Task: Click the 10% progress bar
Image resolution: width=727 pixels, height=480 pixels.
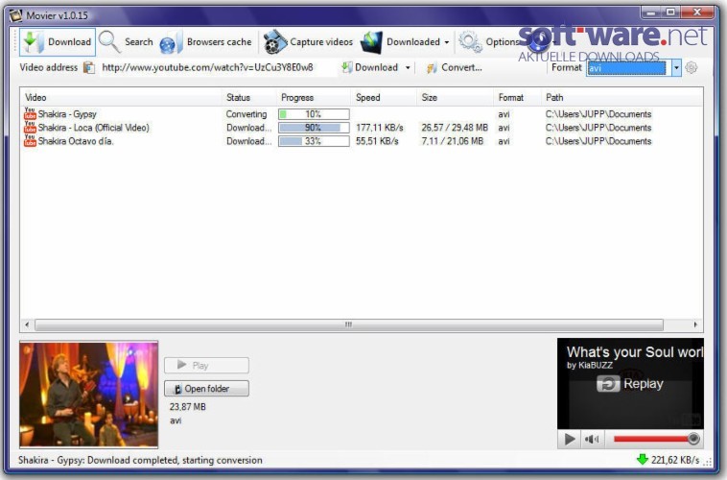Action: 314,114
